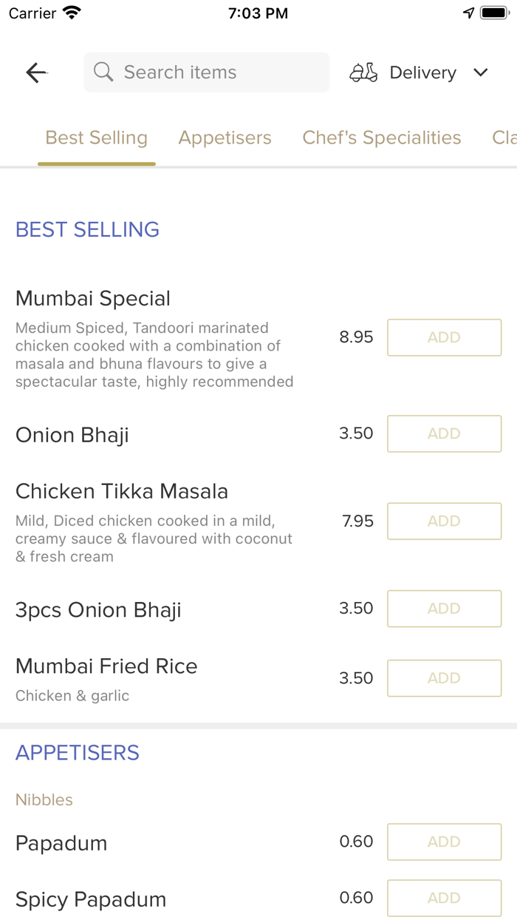Open the Chef's Specialities tab
This screenshot has width=517, height=920.
[381, 137]
